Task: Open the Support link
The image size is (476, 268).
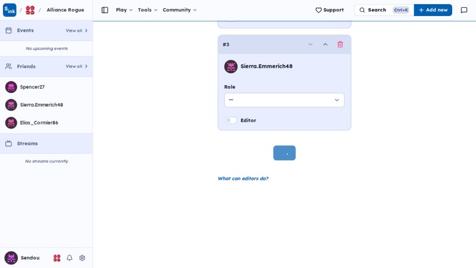Action: coord(330,10)
